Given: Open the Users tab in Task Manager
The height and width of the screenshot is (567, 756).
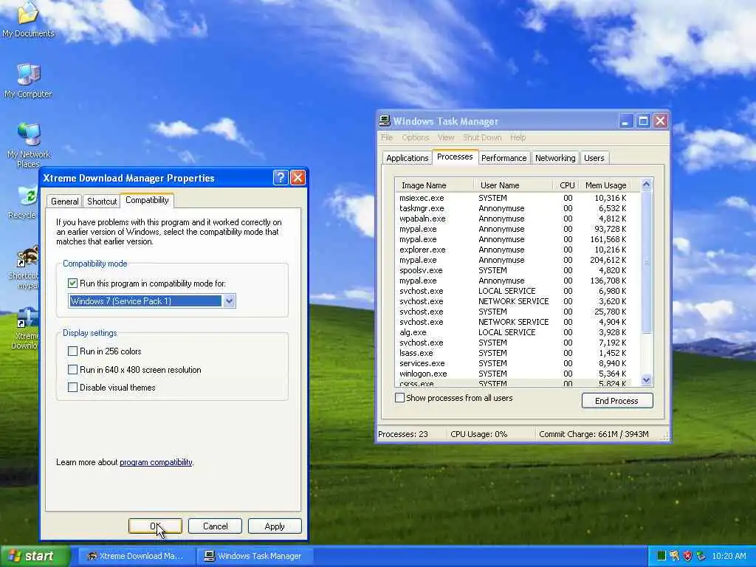Looking at the screenshot, I should (x=594, y=158).
